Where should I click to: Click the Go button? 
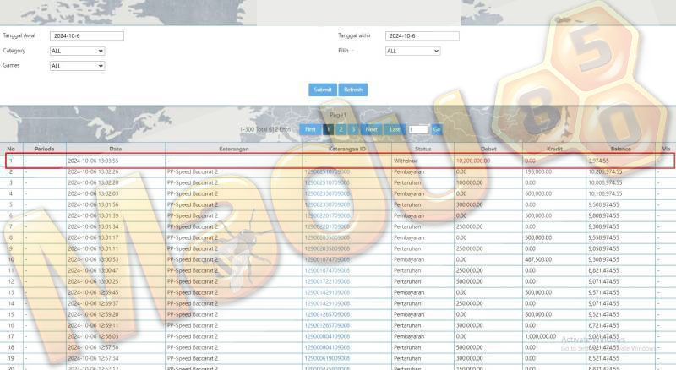pos(437,129)
